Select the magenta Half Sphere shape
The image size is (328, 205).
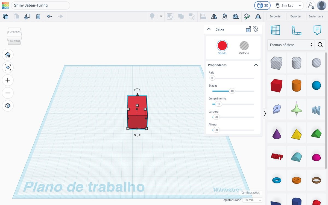316,157
